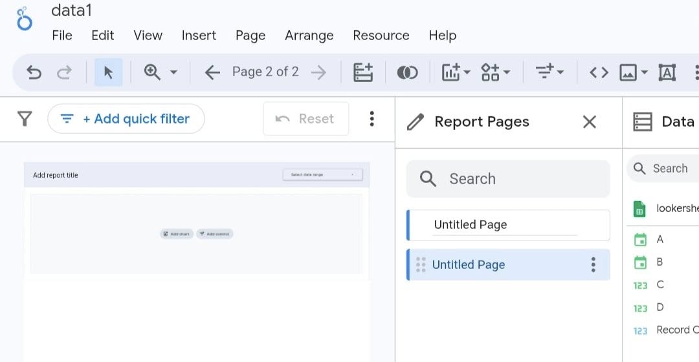Activate the selection mode pointer tool
Image resolution: width=699 pixels, height=362 pixels.
108,72
